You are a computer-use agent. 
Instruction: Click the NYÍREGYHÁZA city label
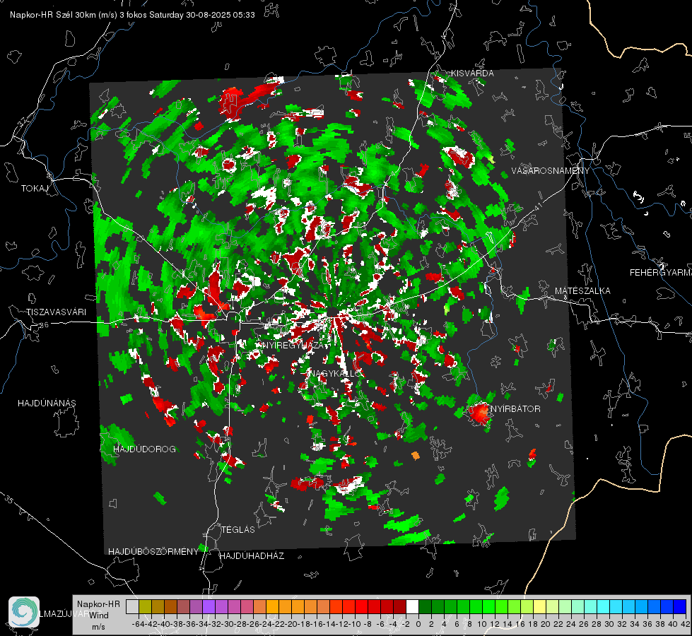(x=293, y=345)
